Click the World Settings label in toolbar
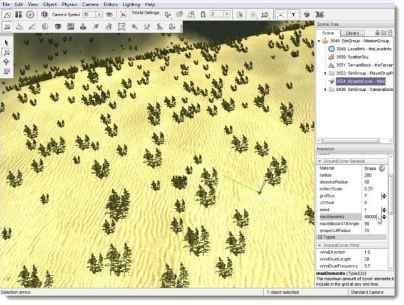The height and width of the screenshot is (305, 404). coord(145,13)
